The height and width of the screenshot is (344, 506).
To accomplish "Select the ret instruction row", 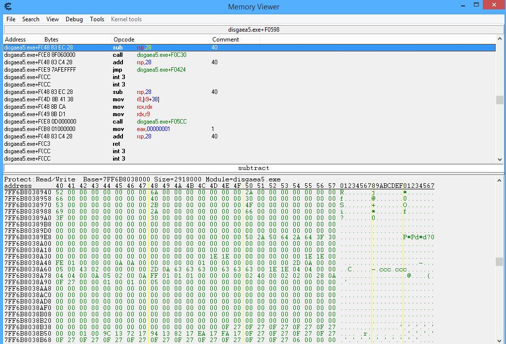I will click(x=249, y=144).
